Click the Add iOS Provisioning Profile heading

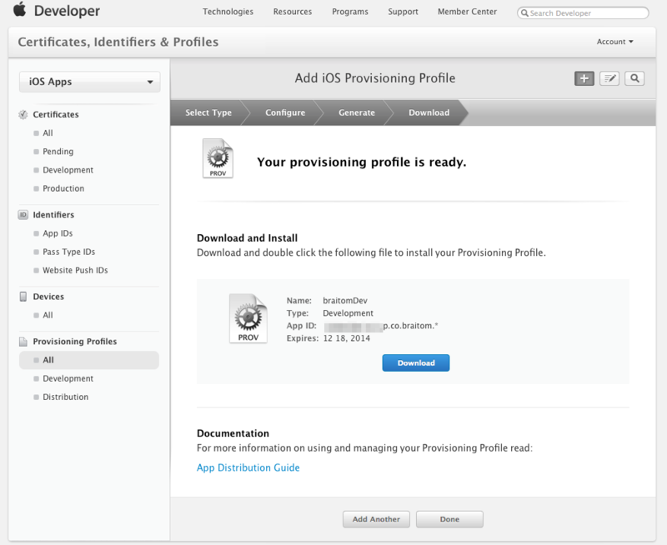tap(375, 78)
